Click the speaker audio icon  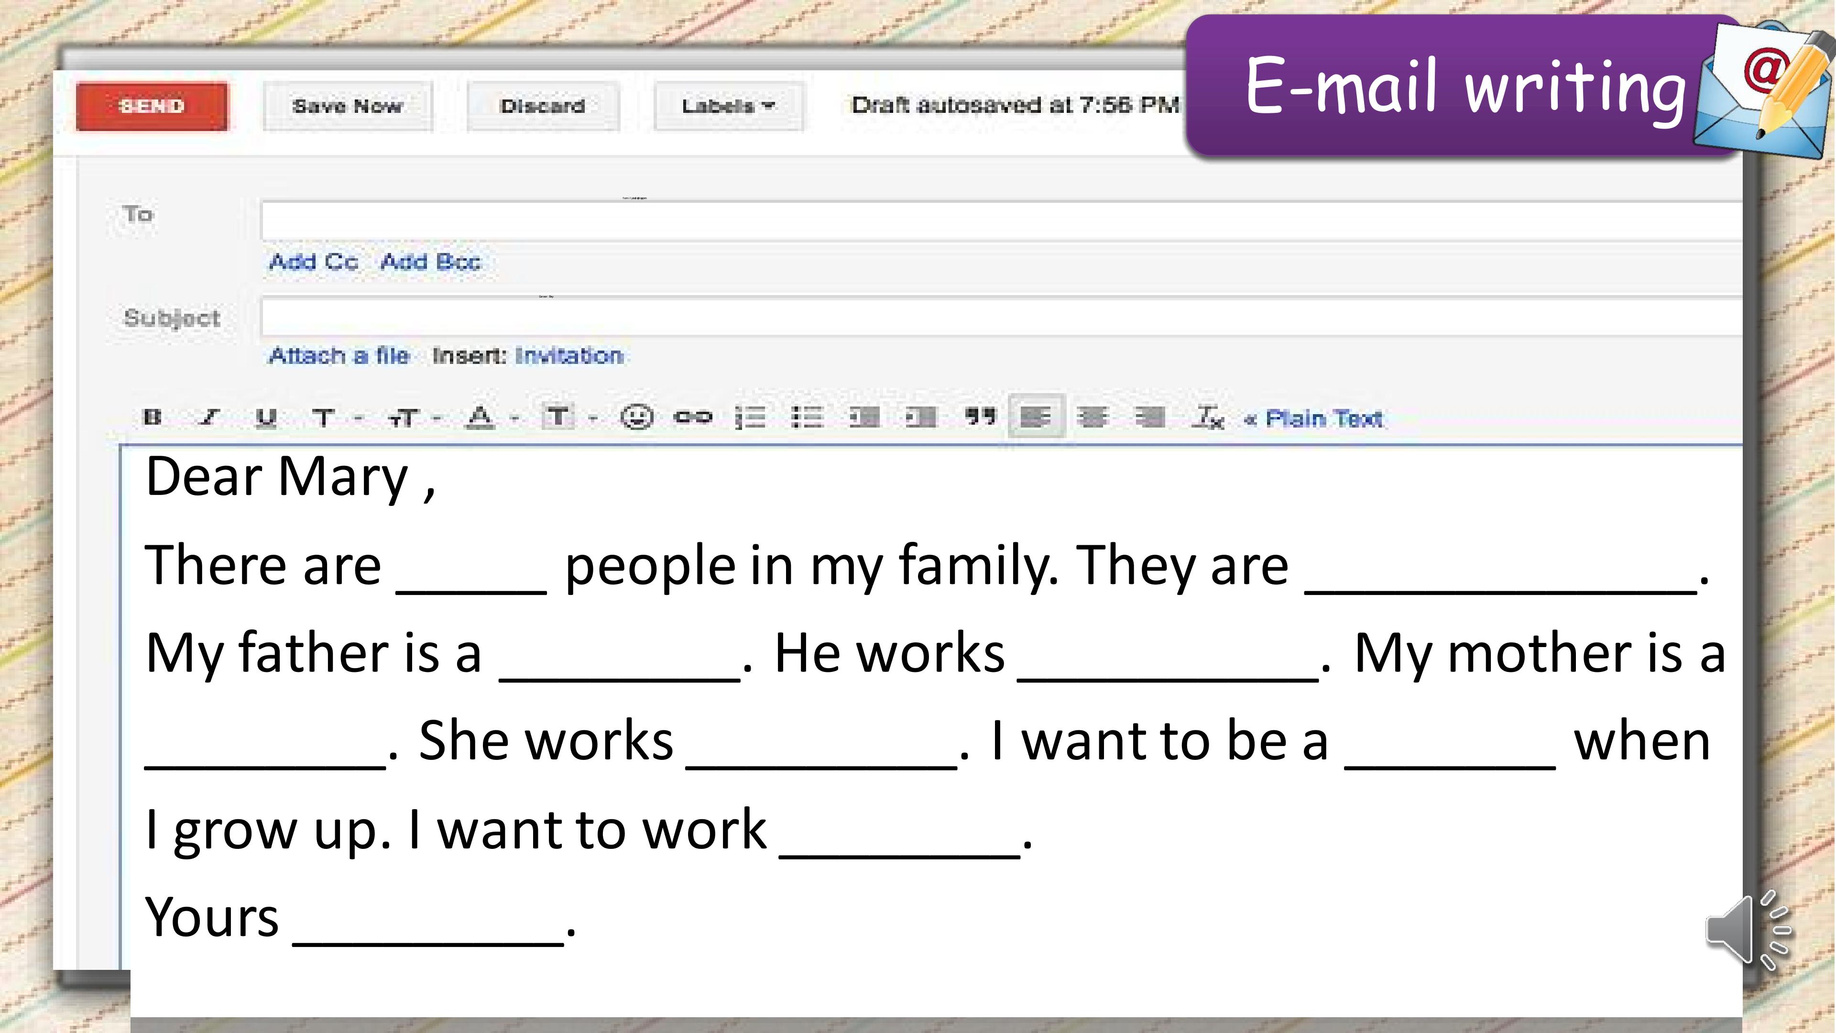pos(1749,930)
